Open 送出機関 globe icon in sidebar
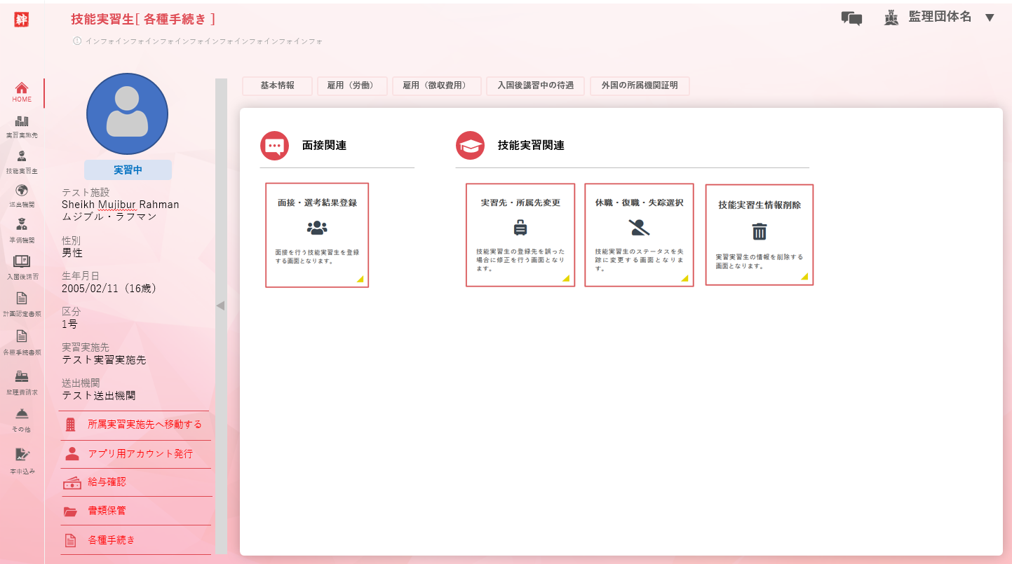This screenshot has height=564, width=1012. [22, 194]
